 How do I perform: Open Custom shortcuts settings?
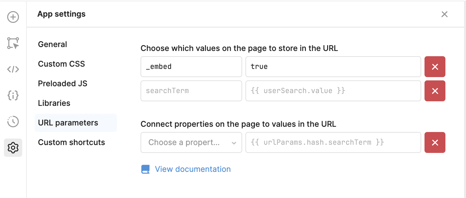point(72,142)
